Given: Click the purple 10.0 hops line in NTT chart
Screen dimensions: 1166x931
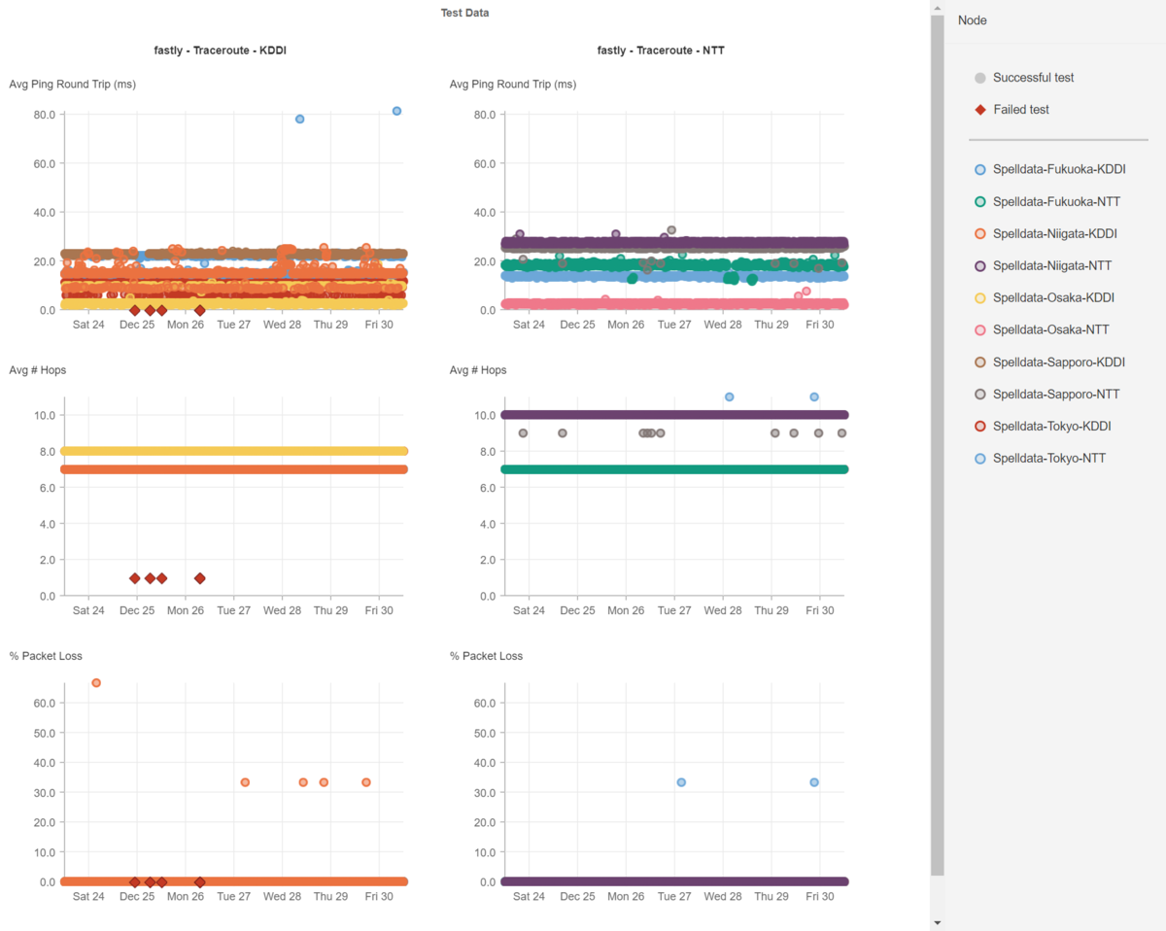Looking at the screenshot, I should [674, 415].
